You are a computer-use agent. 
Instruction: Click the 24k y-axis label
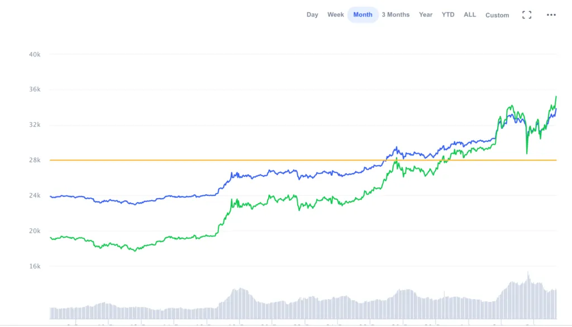[35, 195]
